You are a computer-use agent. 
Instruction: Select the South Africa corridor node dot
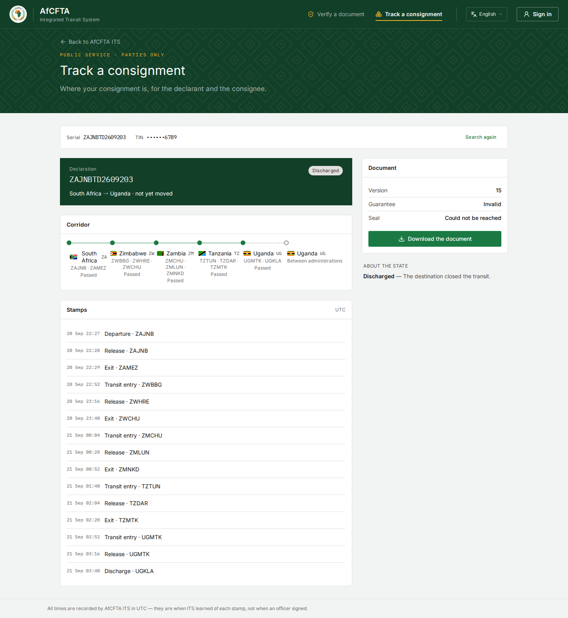69,243
